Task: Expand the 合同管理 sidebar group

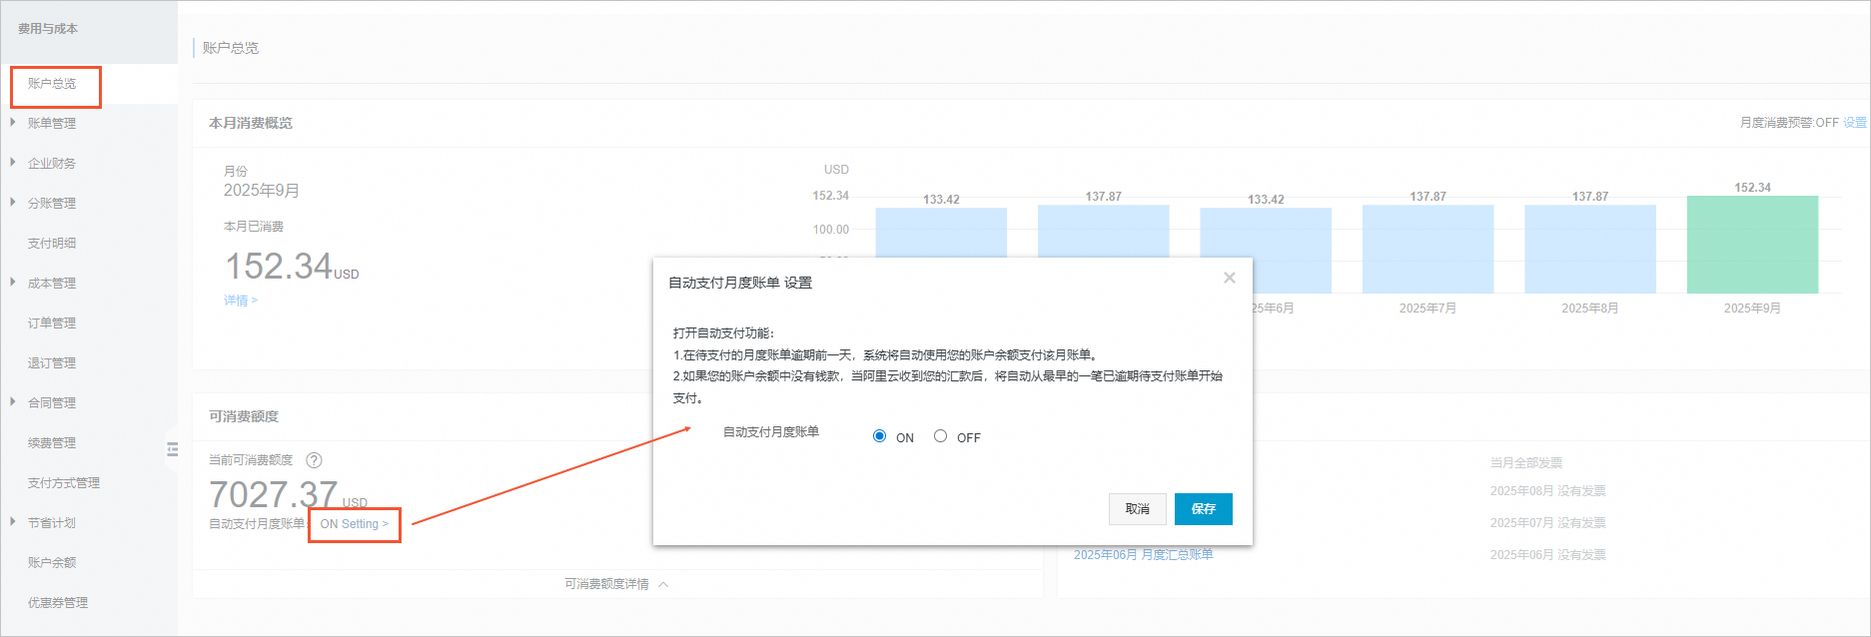Action: tap(13, 402)
